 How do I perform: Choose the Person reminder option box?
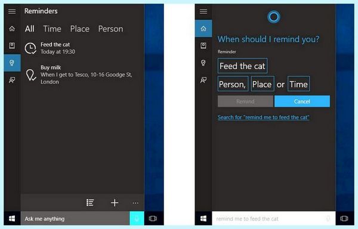(x=233, y=84)
